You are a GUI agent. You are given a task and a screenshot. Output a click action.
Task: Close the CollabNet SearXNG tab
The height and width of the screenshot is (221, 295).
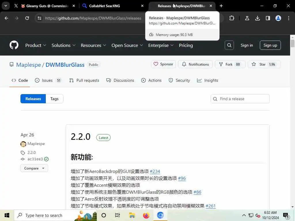pos(142,6)
